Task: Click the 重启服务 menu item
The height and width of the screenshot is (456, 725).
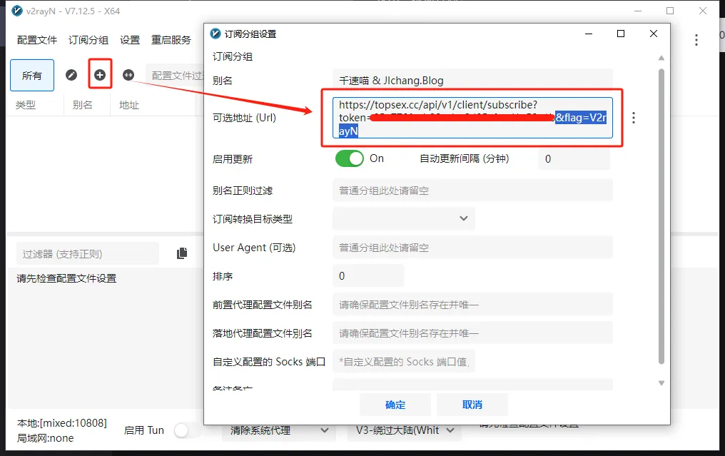Action: (x=171, y=40)
